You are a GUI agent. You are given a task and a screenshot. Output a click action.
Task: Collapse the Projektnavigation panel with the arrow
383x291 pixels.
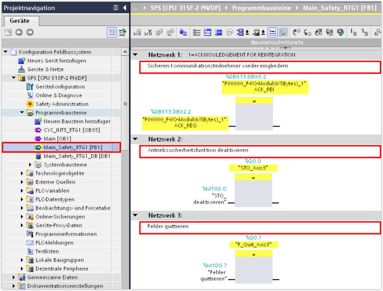click(x=125, y=8)
